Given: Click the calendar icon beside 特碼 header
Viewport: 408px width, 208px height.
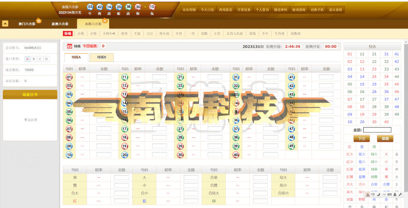Looking at the screenshot, I should pos(69,46).
